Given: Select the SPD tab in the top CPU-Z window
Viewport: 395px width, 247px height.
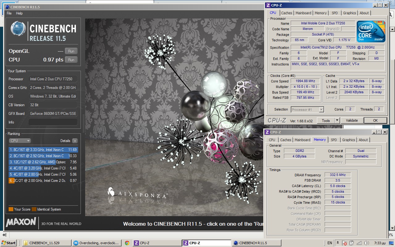Looking at the screenshot, I should pyautogui.click(x=335, y=13).
